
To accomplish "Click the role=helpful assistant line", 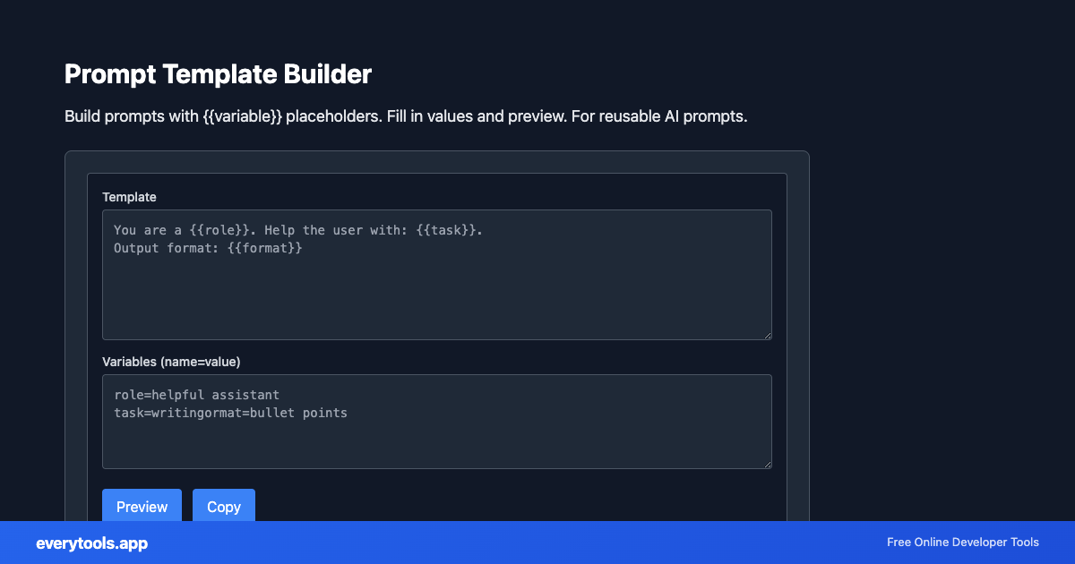I will (x=197, y=395).
